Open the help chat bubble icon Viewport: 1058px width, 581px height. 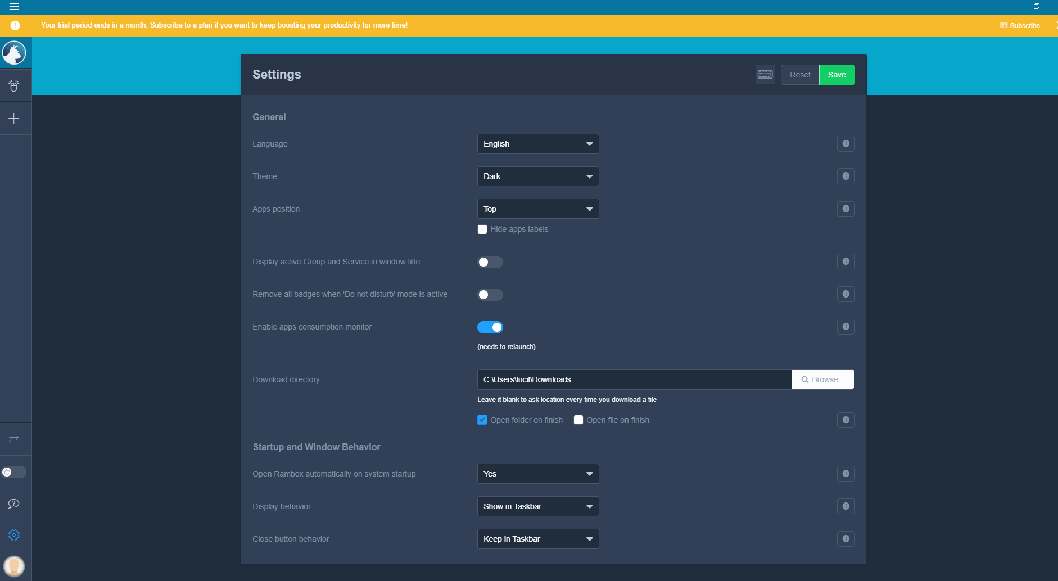14,504
